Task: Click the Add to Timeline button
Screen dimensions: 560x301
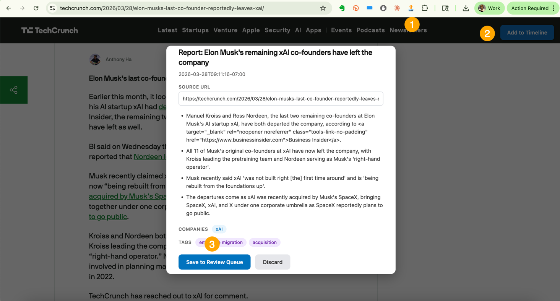Action: click(x=527, y=33)
